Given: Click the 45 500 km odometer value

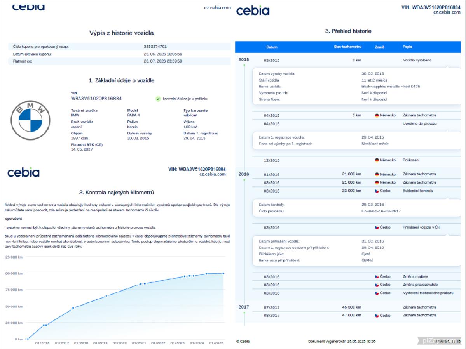Looking at the screenshot, I should pyautogui.click(x=351, y=307).
